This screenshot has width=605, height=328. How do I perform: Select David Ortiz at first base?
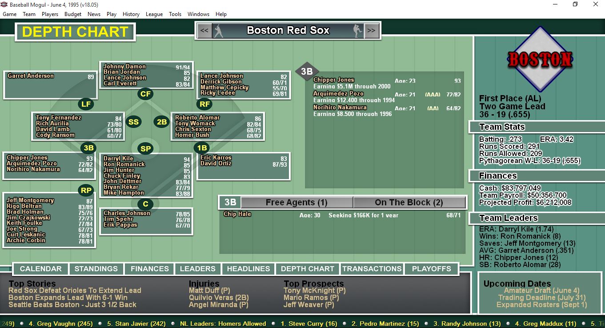pos(216,164)
